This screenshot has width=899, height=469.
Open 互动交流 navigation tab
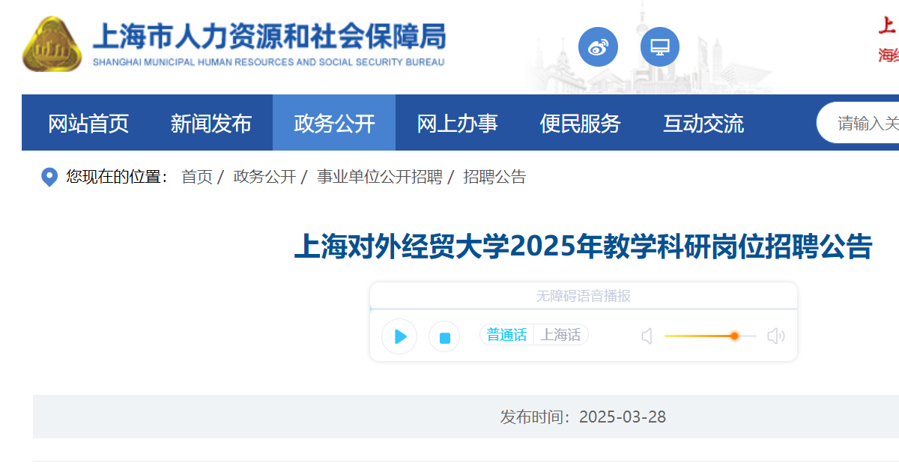(703, 123)
